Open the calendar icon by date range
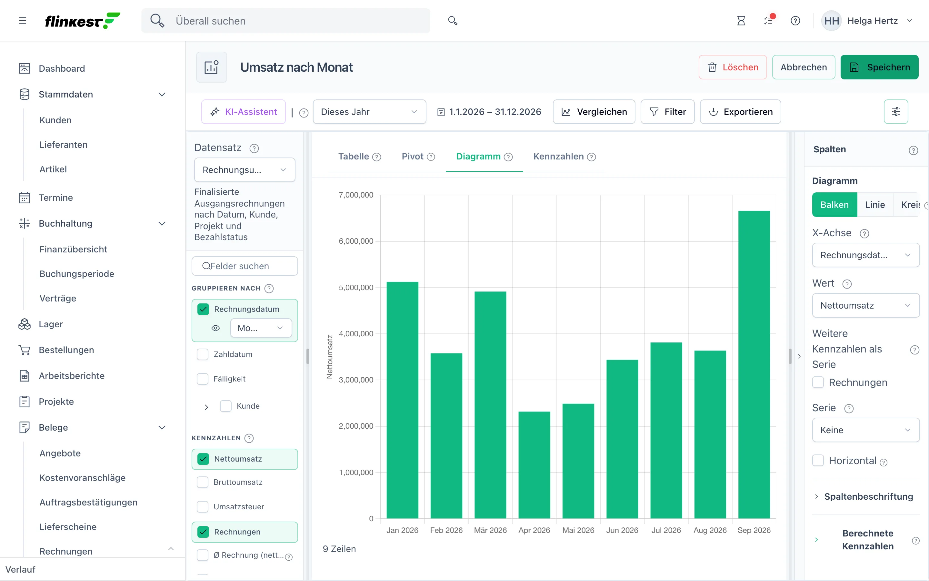The width and height of the screenshot is (929, 581). click(441, 112)
